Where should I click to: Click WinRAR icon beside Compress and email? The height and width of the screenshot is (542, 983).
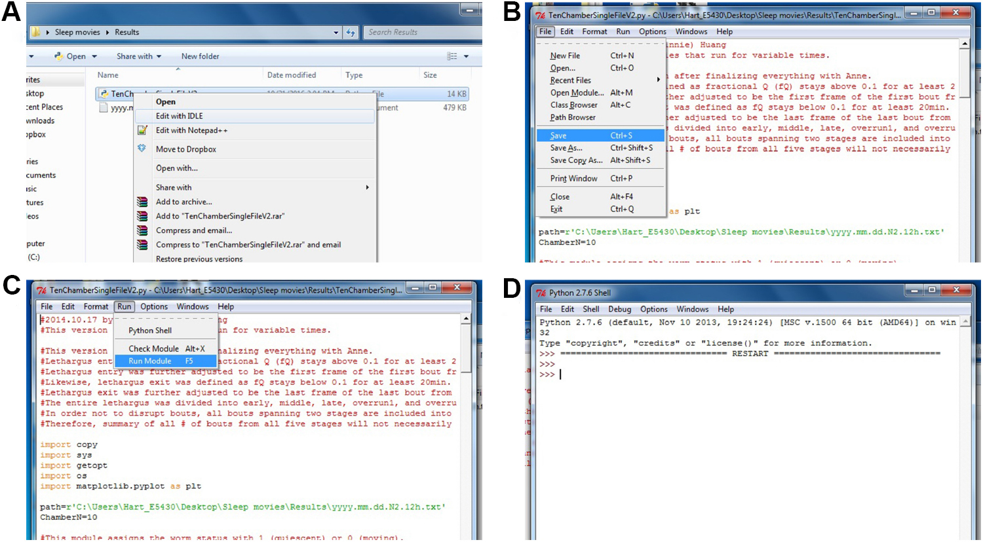click(142, 230)
